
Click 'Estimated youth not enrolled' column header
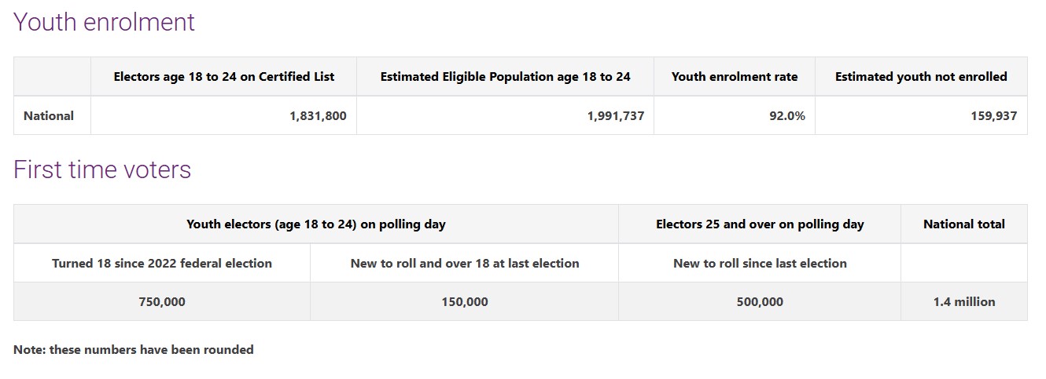920,77
